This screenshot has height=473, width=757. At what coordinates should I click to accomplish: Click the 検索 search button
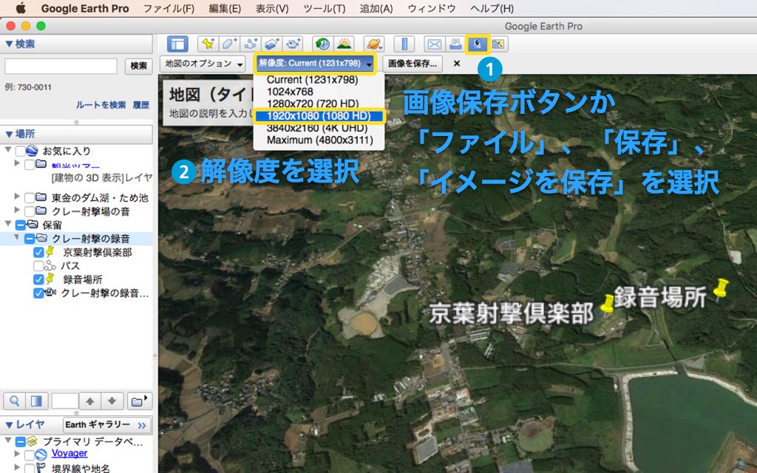(138, 66)
